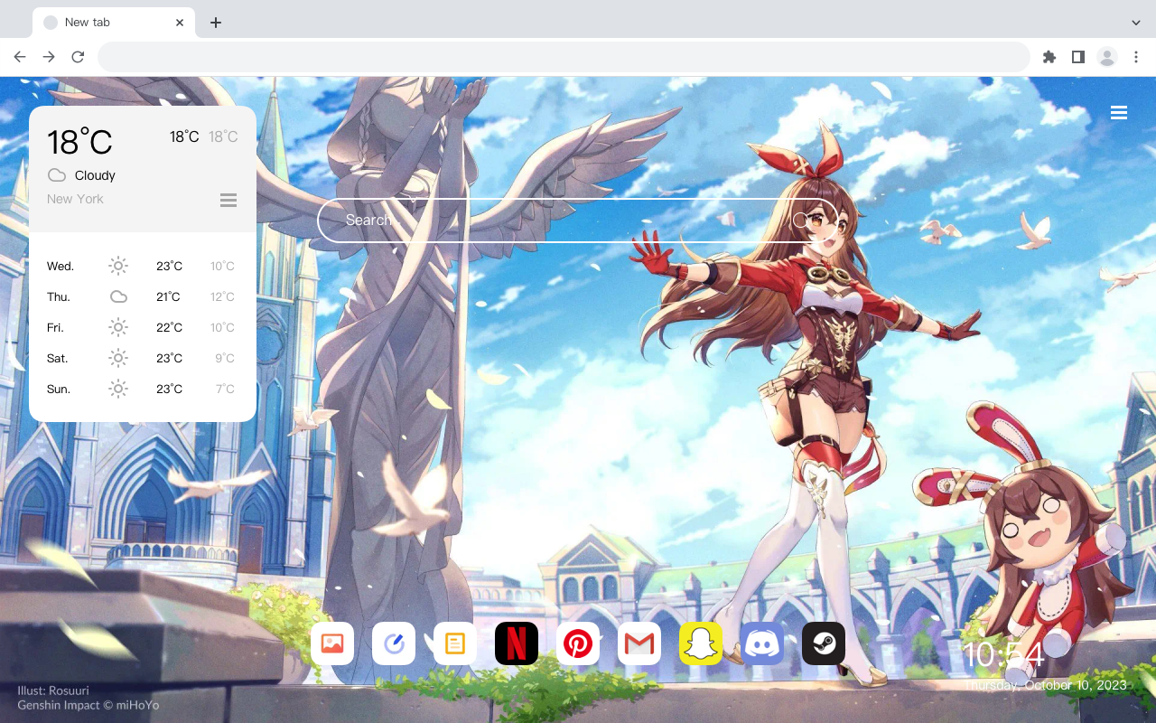Click the Genshin Impact © miHoYo credit

(89, 705)
